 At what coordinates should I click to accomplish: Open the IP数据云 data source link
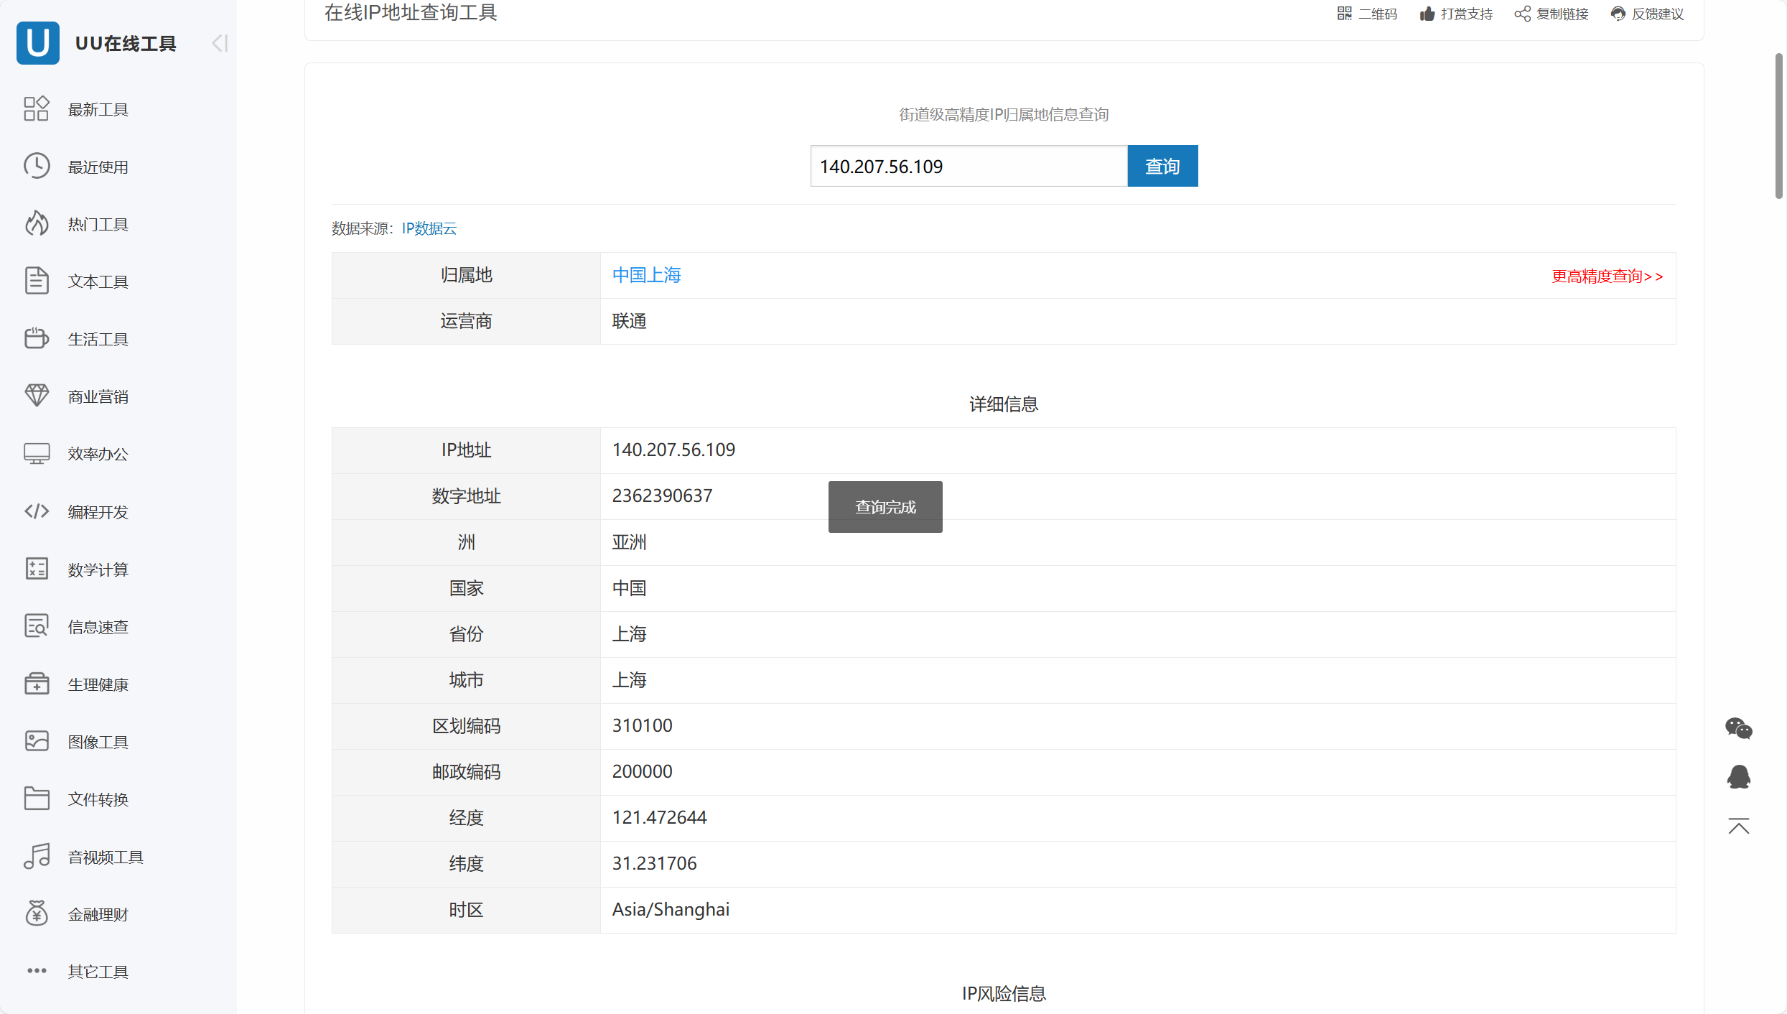click(429, 228)
